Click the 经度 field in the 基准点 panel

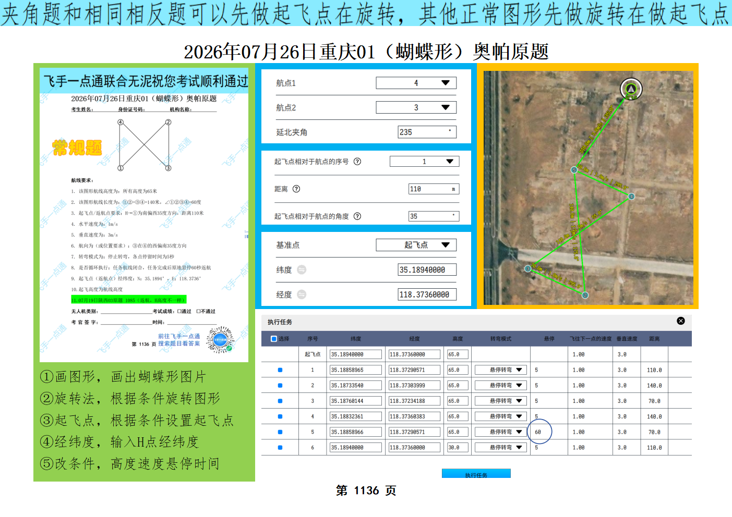tap(427, 294)
